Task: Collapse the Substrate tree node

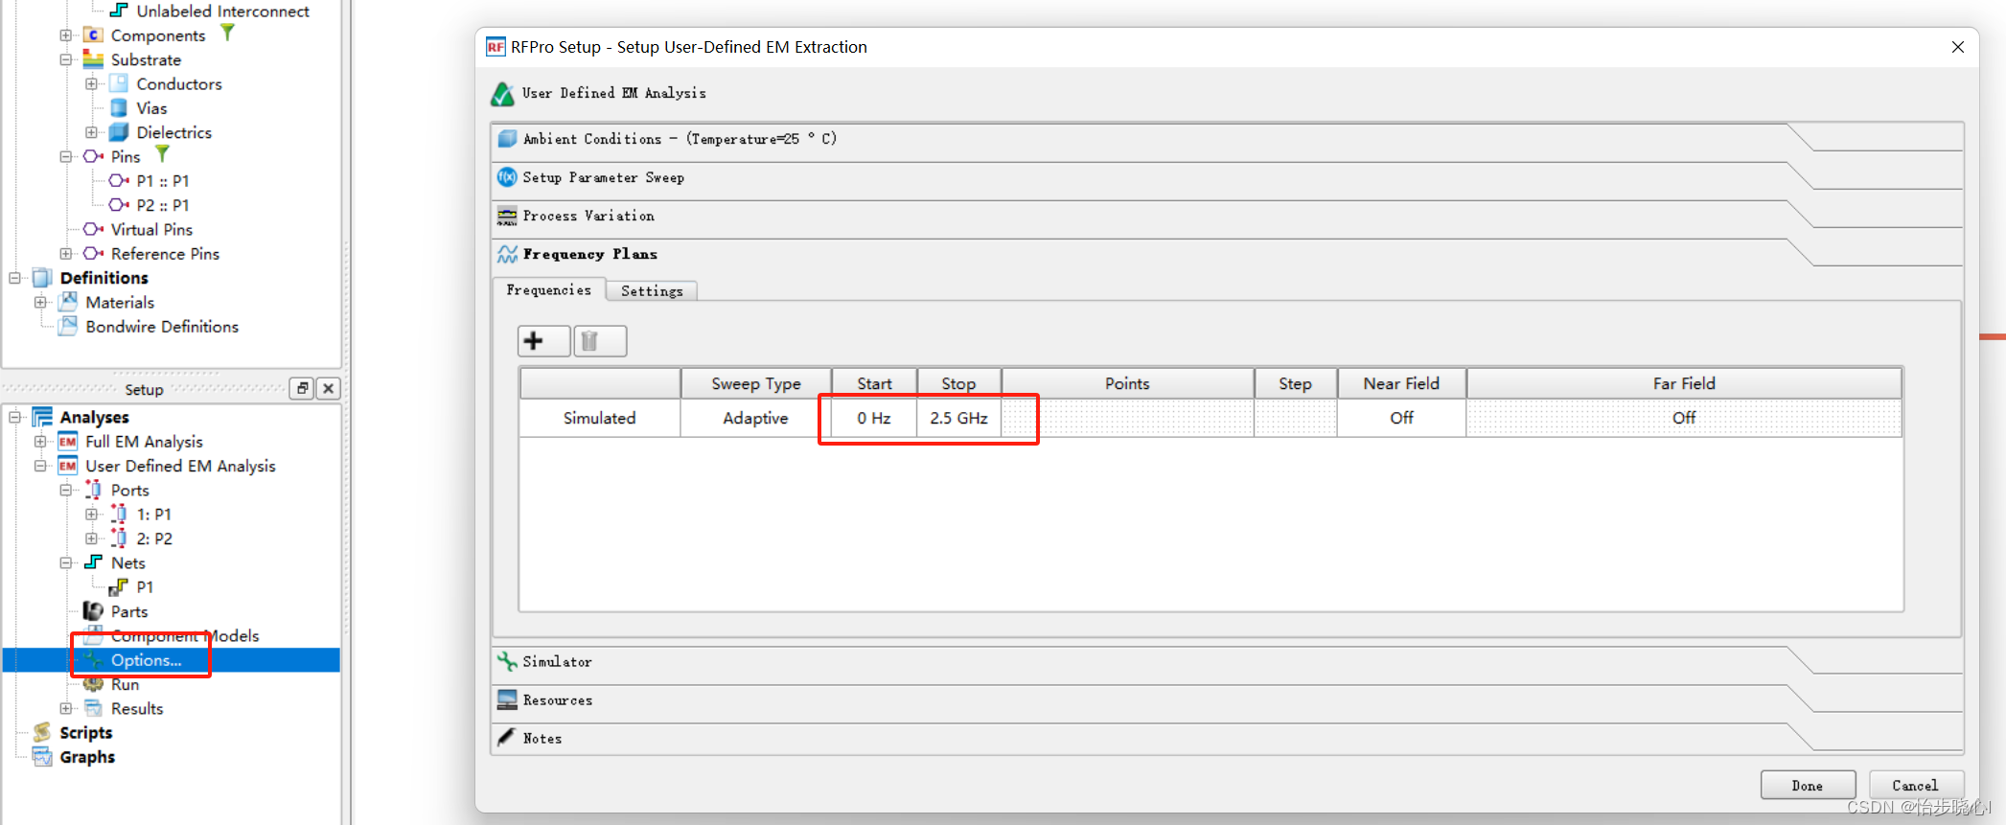Action: tap(66, 59)
